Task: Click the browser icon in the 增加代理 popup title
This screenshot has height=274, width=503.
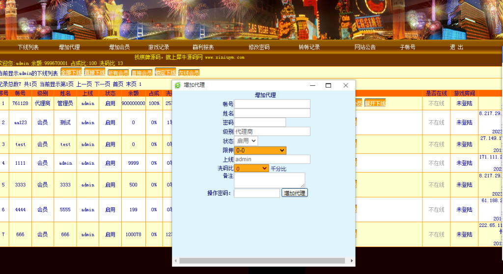Action: coord(178,85)
